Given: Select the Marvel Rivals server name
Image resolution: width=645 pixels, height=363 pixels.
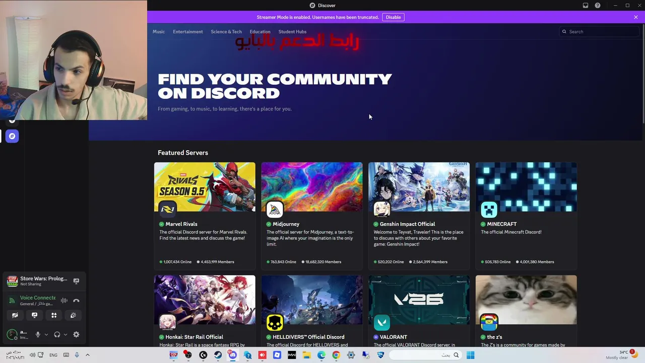Looking at the screenshot, I should point(181,224).
